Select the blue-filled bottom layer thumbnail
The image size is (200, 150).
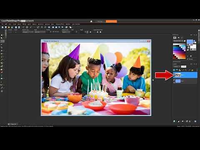pos(178,81)
